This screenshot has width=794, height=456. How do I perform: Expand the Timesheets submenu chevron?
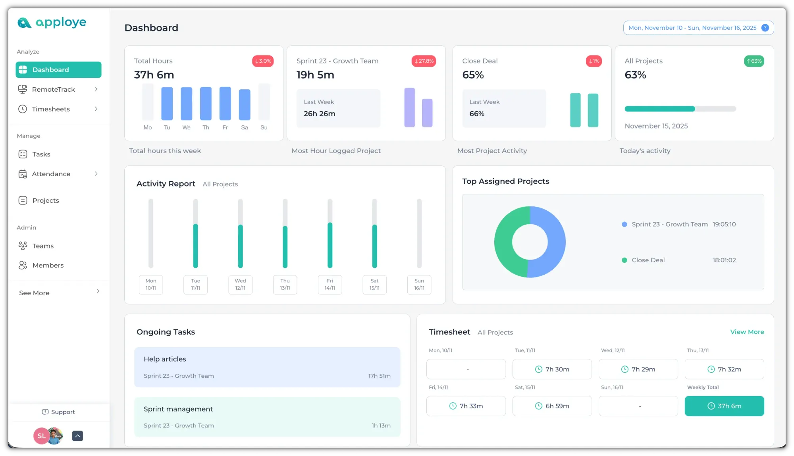tap(96, 109)
